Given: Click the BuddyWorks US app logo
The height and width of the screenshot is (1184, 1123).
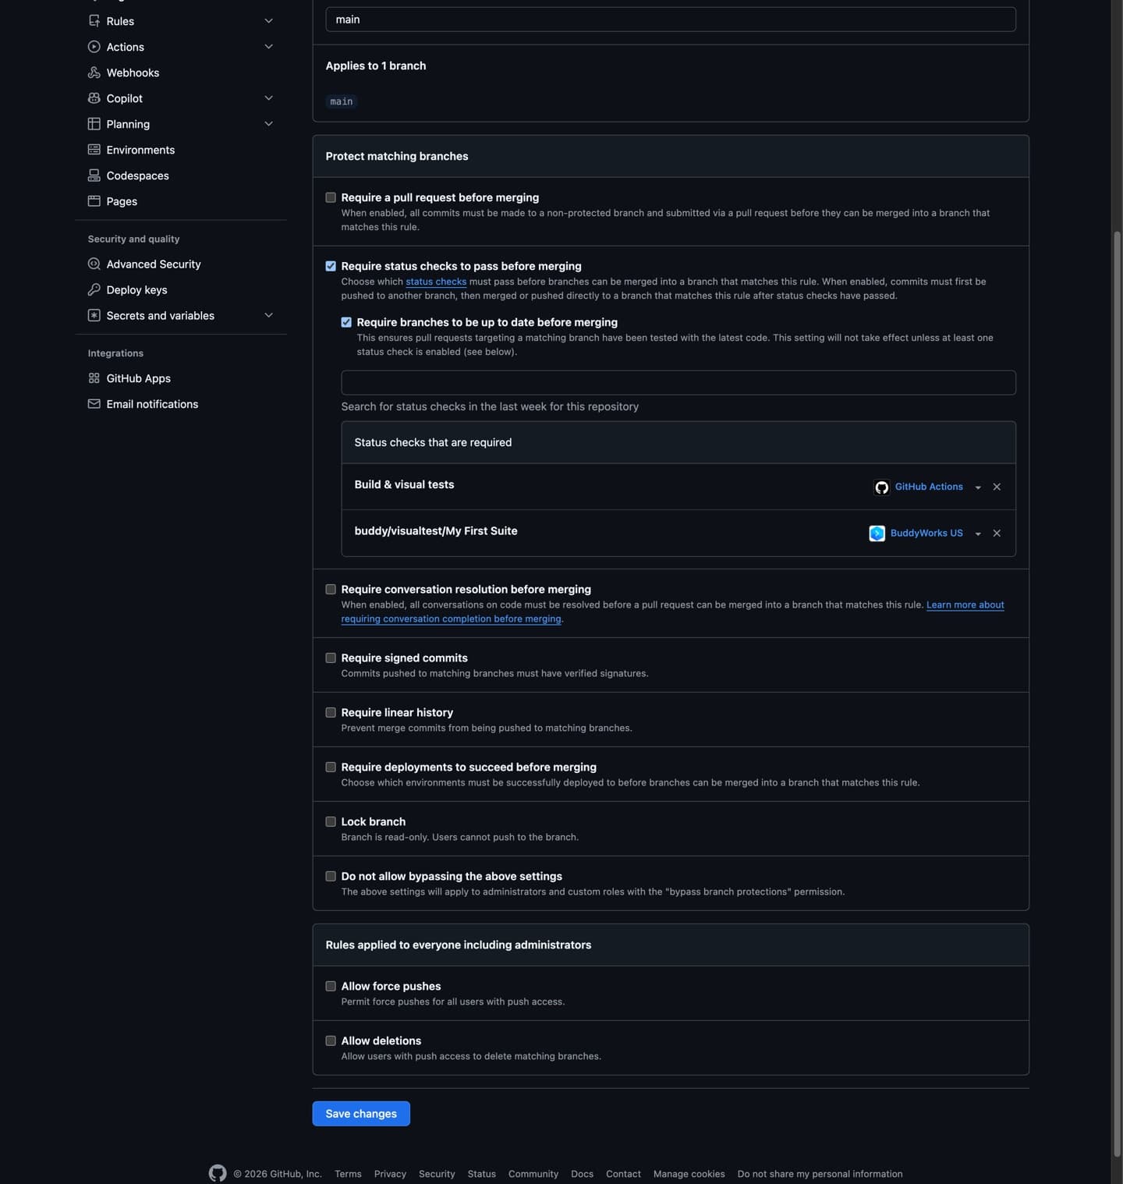Looking at the screenshot, I should click(x=877, y=534).
